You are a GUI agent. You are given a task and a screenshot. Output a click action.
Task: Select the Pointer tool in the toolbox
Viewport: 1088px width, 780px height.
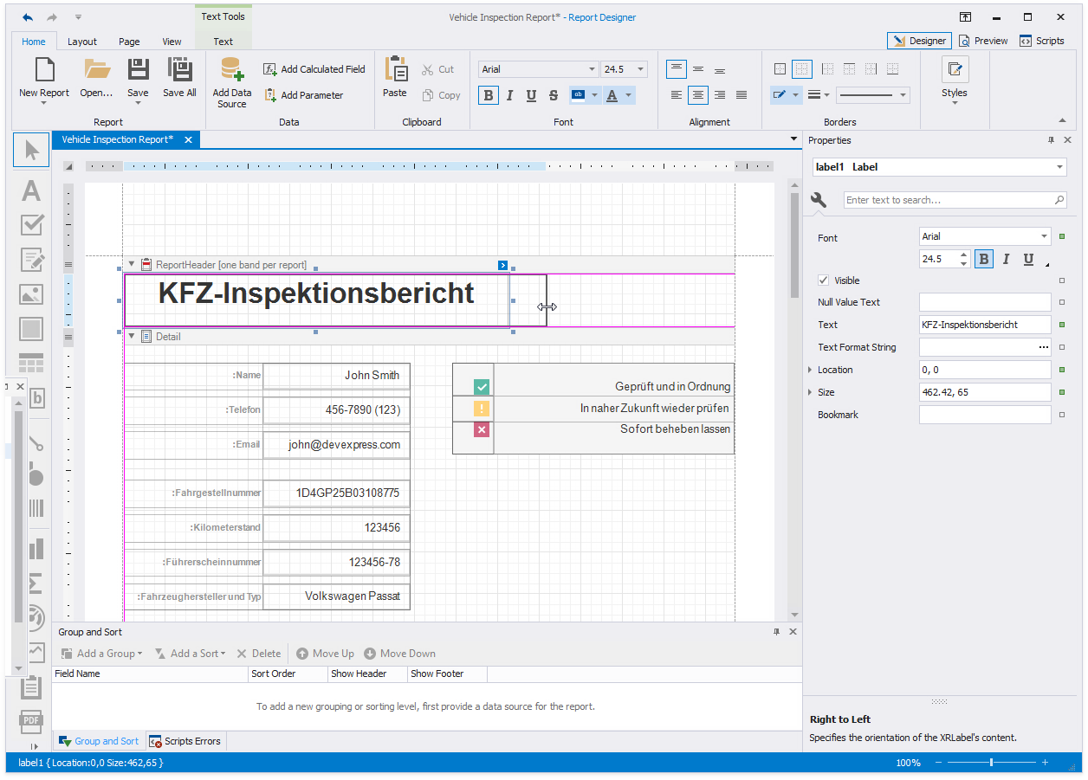pyautogui.click(x=31, y=151)
